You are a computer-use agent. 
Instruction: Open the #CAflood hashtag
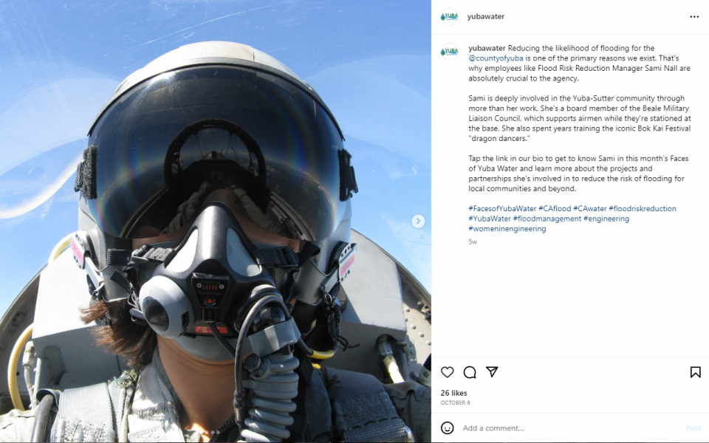555,208
